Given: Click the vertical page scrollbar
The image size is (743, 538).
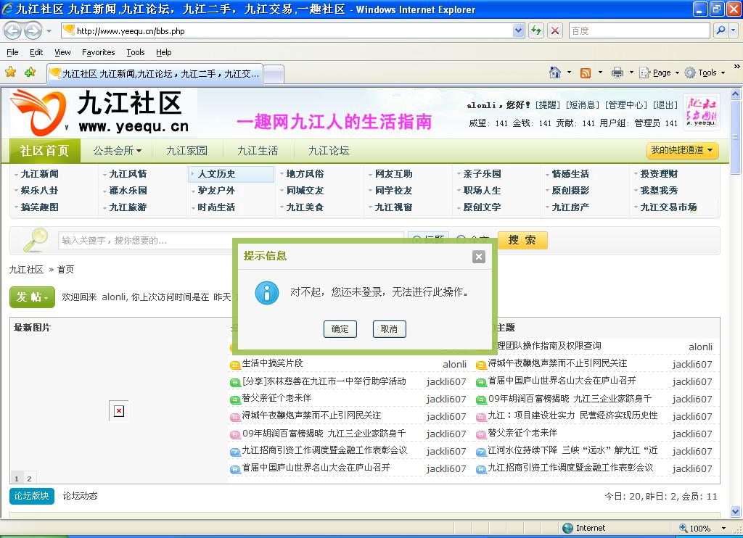Looking at the screenshot, I should coord(736,290).
